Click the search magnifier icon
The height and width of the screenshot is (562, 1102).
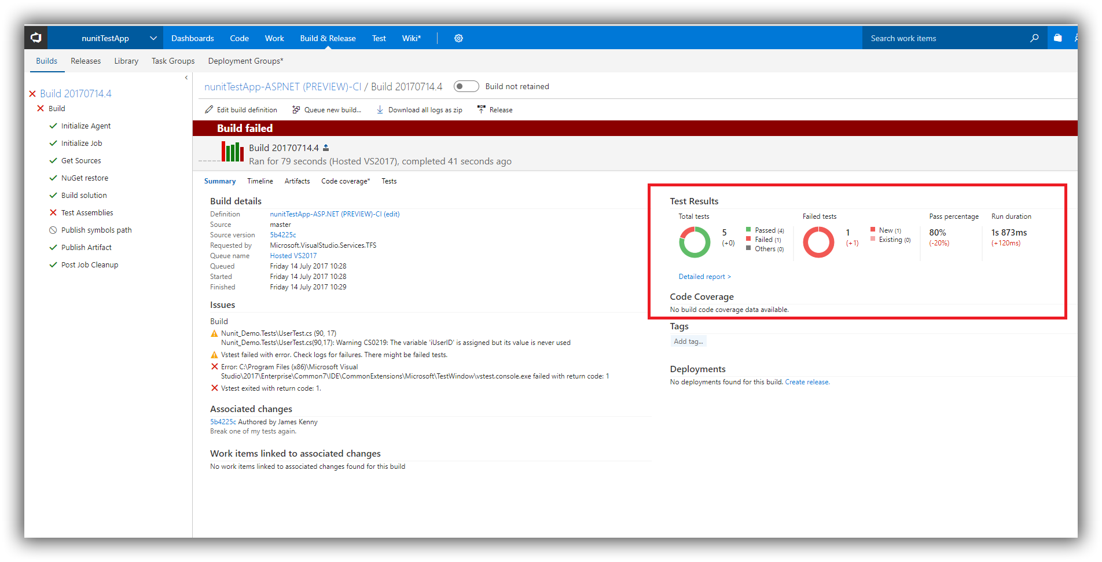coord(1034,38)
